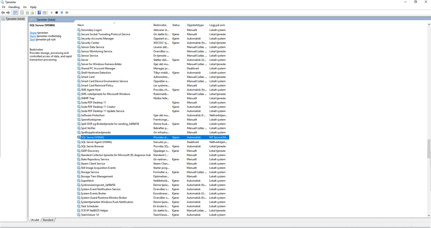Viewport: 431px width, 228px height.
Task: Click the Restart service icon
Action: coord(67,12)
